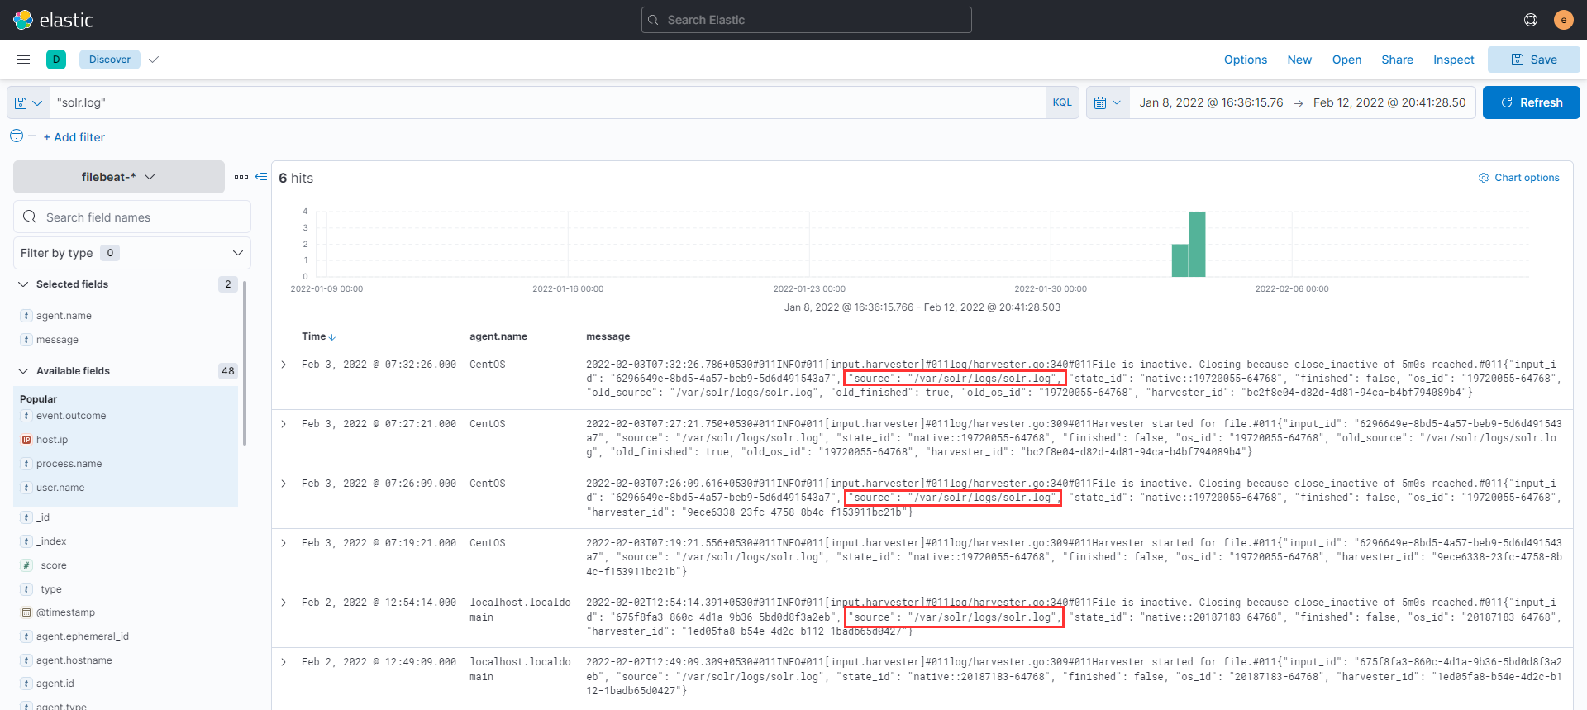
Task: Click the host.ip field type icon
Action: tap(26, 440)
